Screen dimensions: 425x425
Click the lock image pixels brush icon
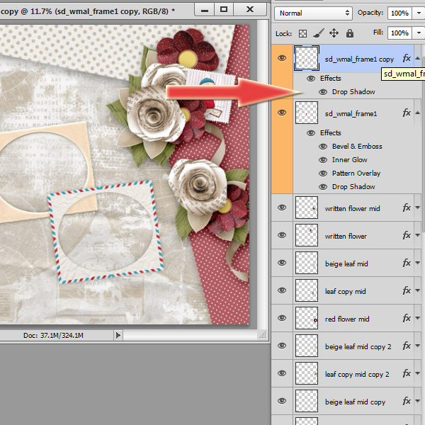coord(318,33)
